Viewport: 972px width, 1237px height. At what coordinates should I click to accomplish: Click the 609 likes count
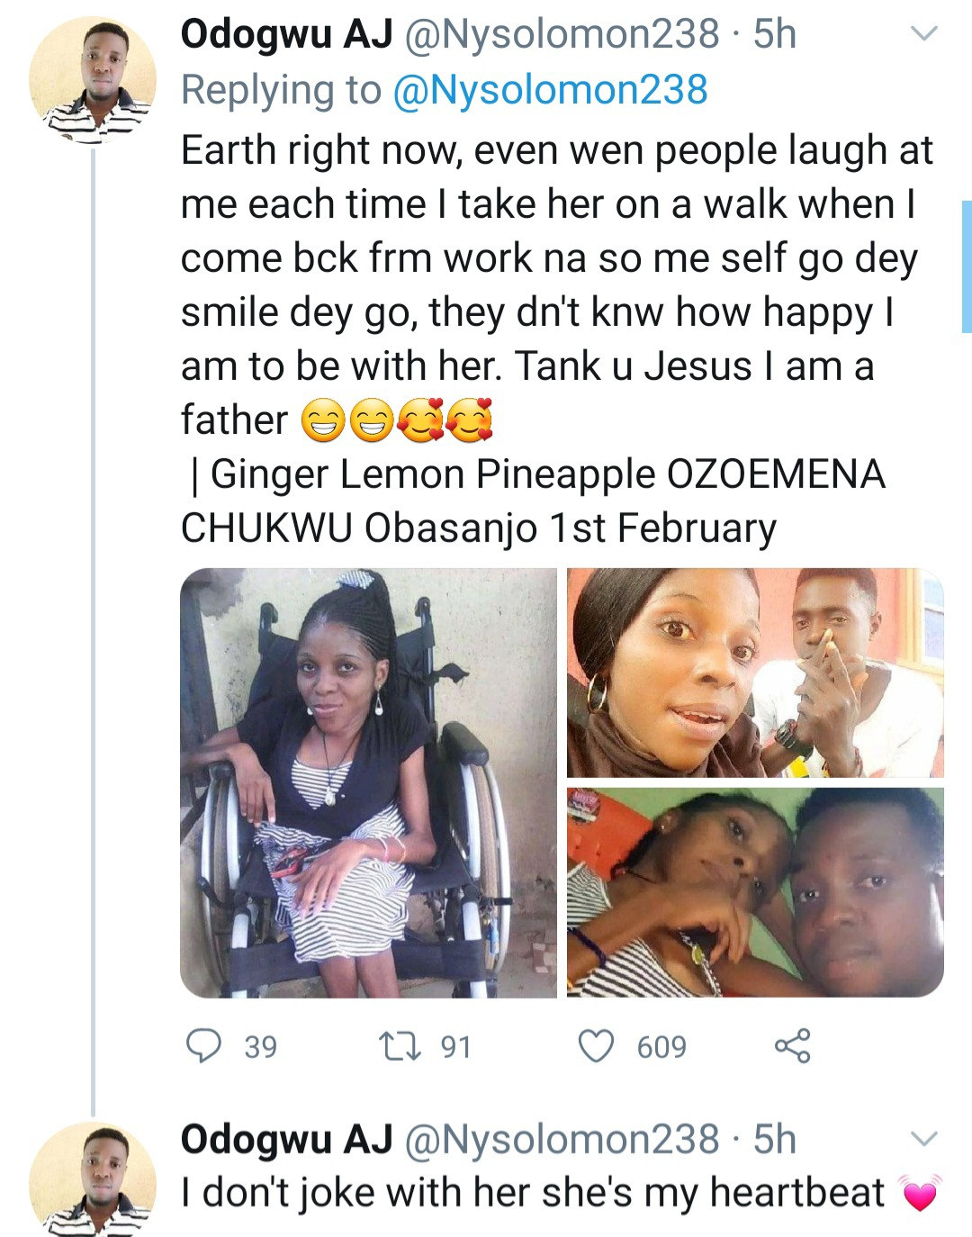pos(661,1047)
